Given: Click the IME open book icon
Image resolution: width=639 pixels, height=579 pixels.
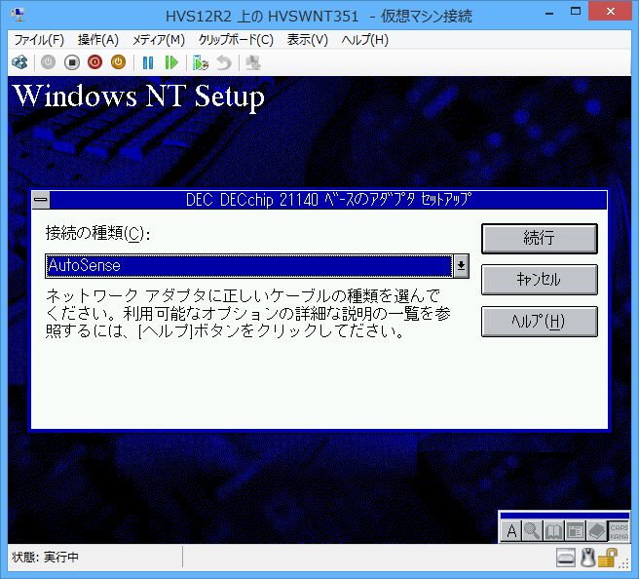Looking at the screenshot, I should point(553,531).
